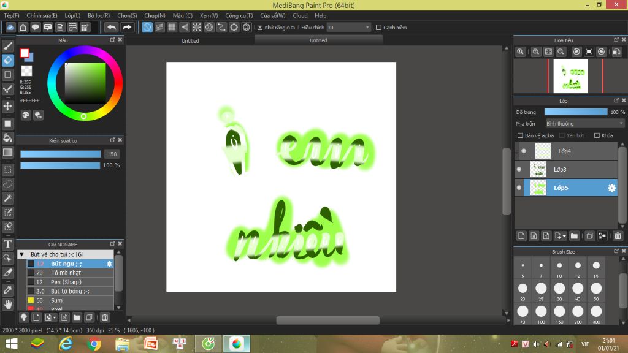The height and width of the screenshot is (353, 628).
Task: Toggle Khử răng cưa anti-aliasing checkbox
Action: coord(260,28)
